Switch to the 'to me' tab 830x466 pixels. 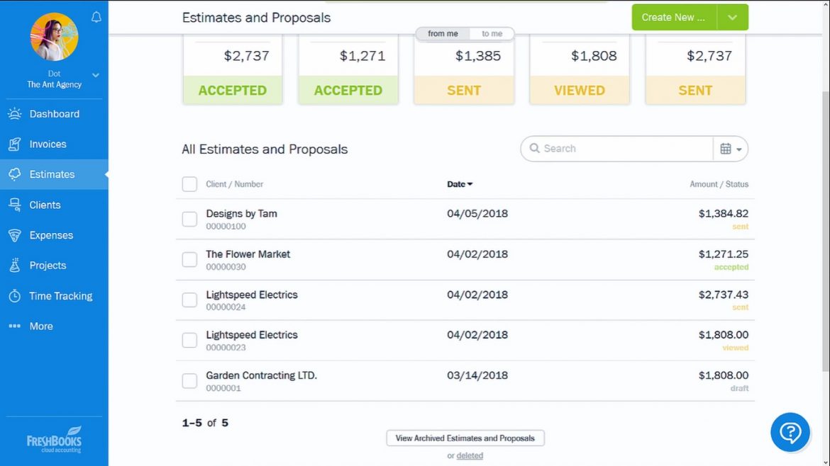point(492,33)
